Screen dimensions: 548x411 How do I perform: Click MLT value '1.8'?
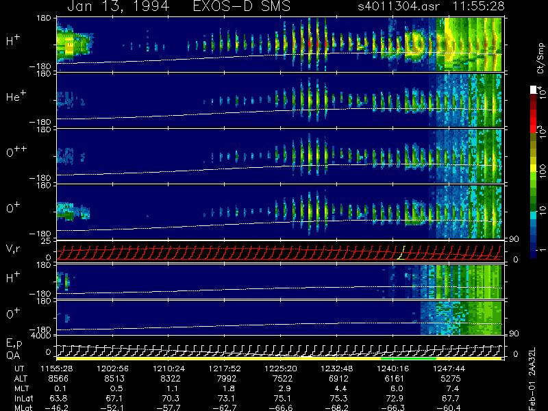coord(229,388)
